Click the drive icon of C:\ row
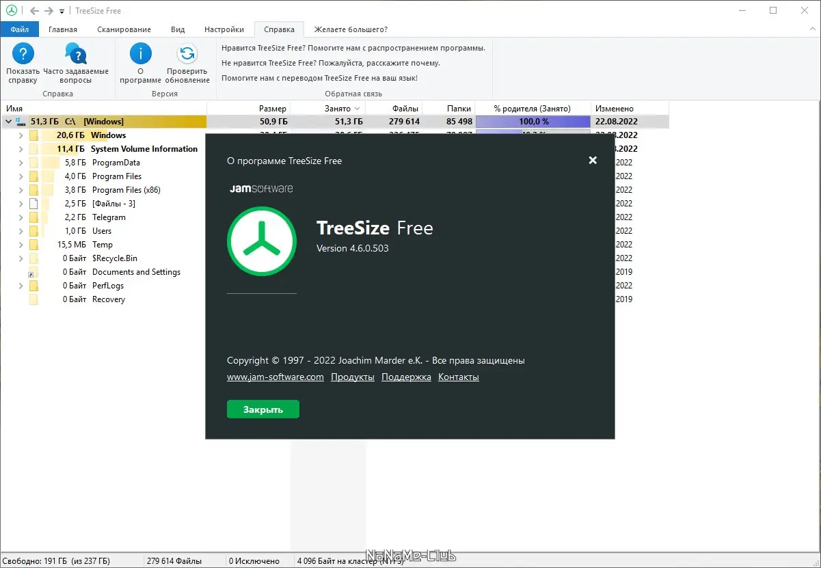The width and height of the screenshot is (821, 568). pyautogui.click(x=20, y=122)
